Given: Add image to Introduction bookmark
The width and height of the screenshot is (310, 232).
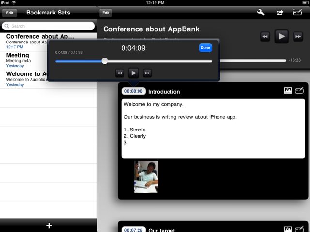Looking at the screenshot, I should [x=288, y=90].
